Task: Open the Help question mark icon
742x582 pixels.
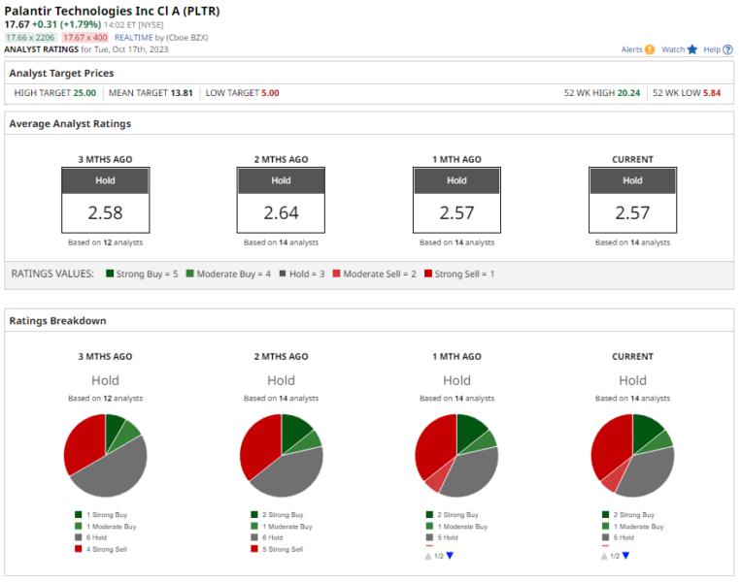Action: point(728,49)
